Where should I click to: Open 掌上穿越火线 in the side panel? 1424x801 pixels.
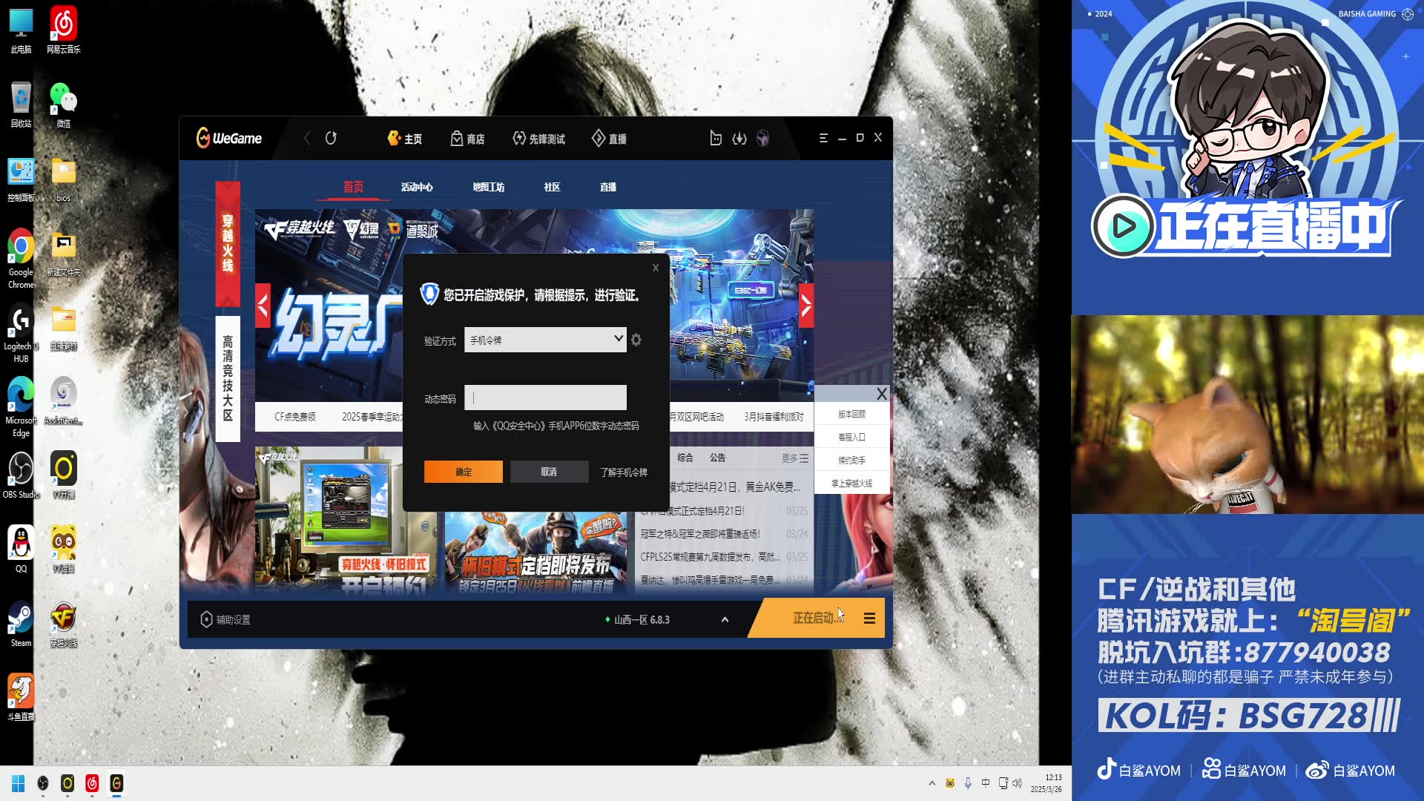tap(851, 483)
